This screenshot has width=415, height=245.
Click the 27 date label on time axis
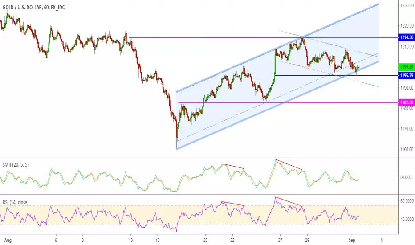(280, 240)
